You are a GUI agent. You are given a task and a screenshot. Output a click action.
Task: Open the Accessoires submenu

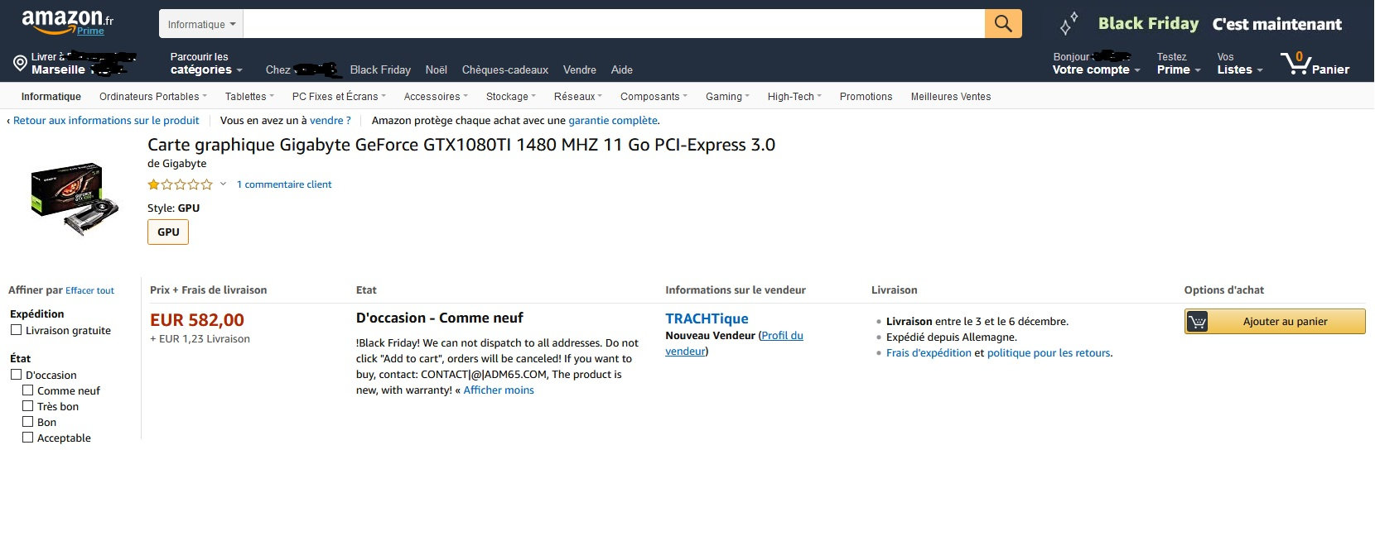tap(436, 97)
